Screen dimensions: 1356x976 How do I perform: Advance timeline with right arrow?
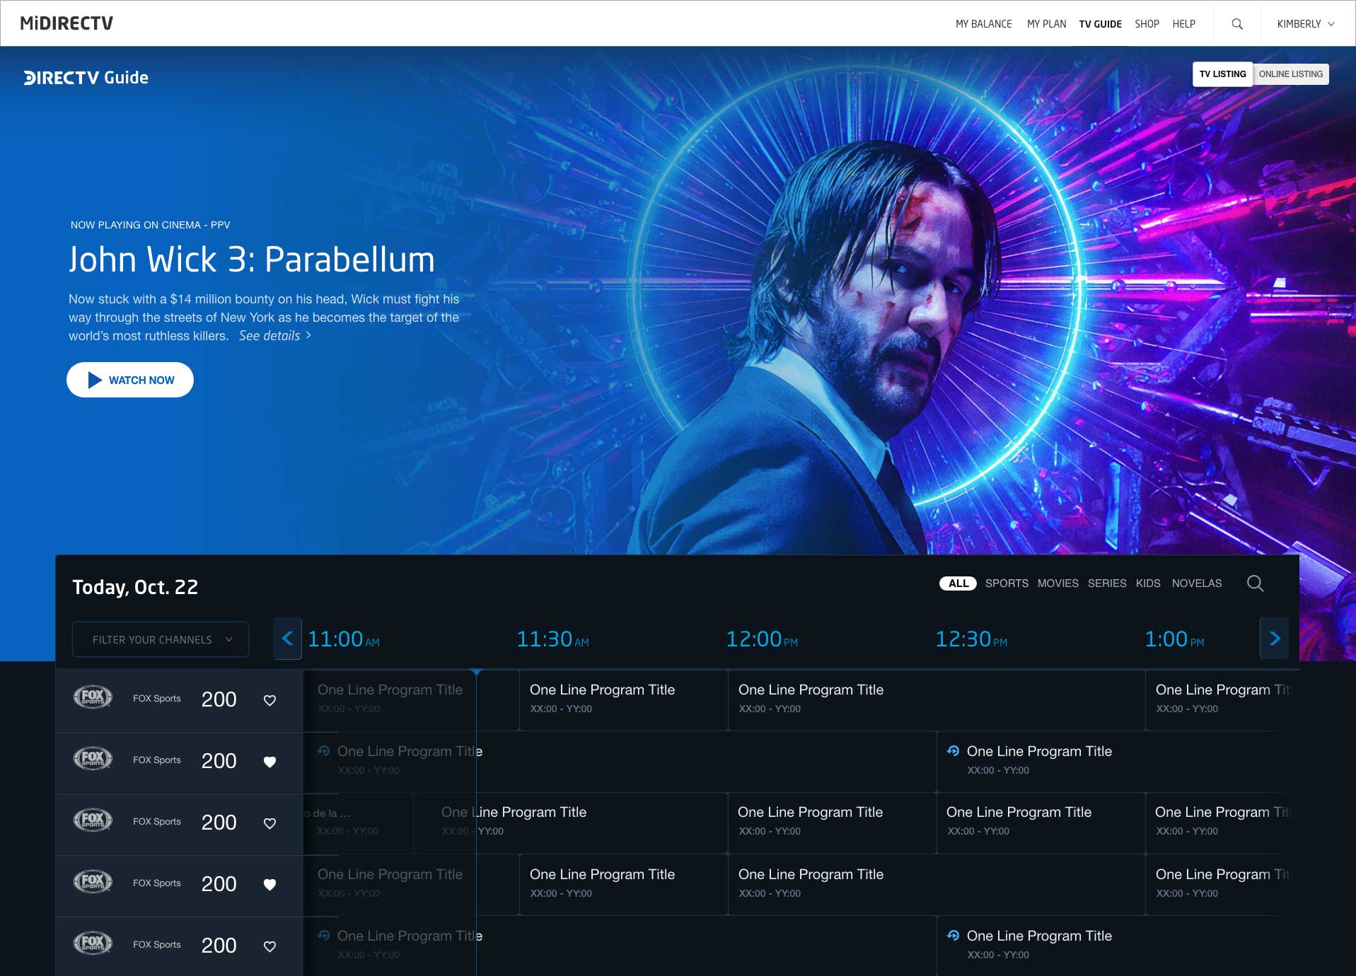1274,639
